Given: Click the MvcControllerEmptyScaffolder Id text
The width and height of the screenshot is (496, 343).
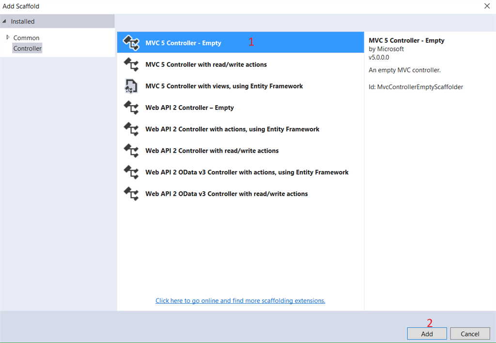Looking at the screenshot, I should (416, 87).
